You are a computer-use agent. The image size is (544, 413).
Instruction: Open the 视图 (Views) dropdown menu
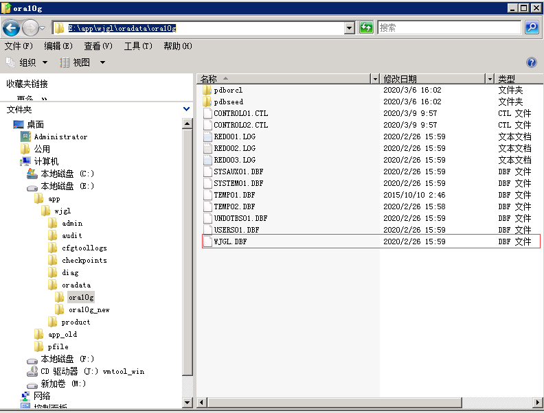(x=82, y=62)
